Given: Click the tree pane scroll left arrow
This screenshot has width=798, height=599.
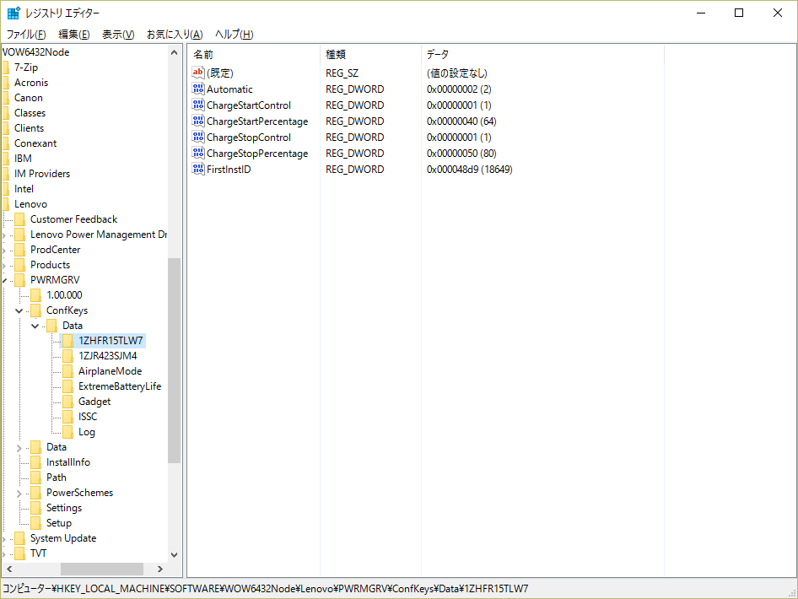Looking at the screenshot, I should pyautogui.click(x=9, y=569).
